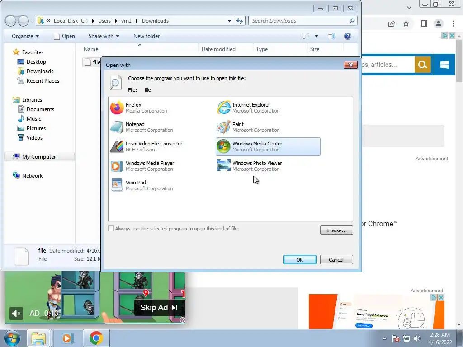Click the Explorer Forward arrow
Screen dimensions: 463x347
(x=23, y=21)
